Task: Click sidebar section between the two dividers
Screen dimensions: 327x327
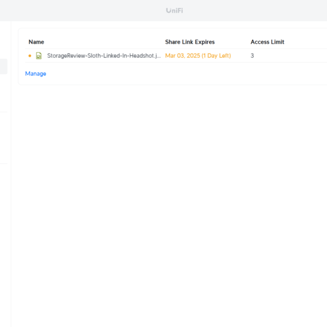Action: [x=5, y=138]
